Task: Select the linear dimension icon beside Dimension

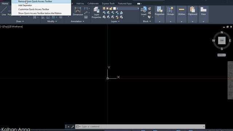Action: [x=86, y=8]
